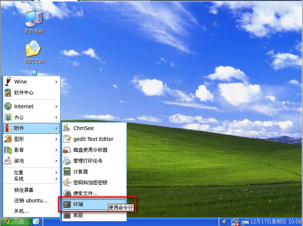303x226 pixels.
Task: Collapse the 附件 submenu arrow
Action: point(56,128)
